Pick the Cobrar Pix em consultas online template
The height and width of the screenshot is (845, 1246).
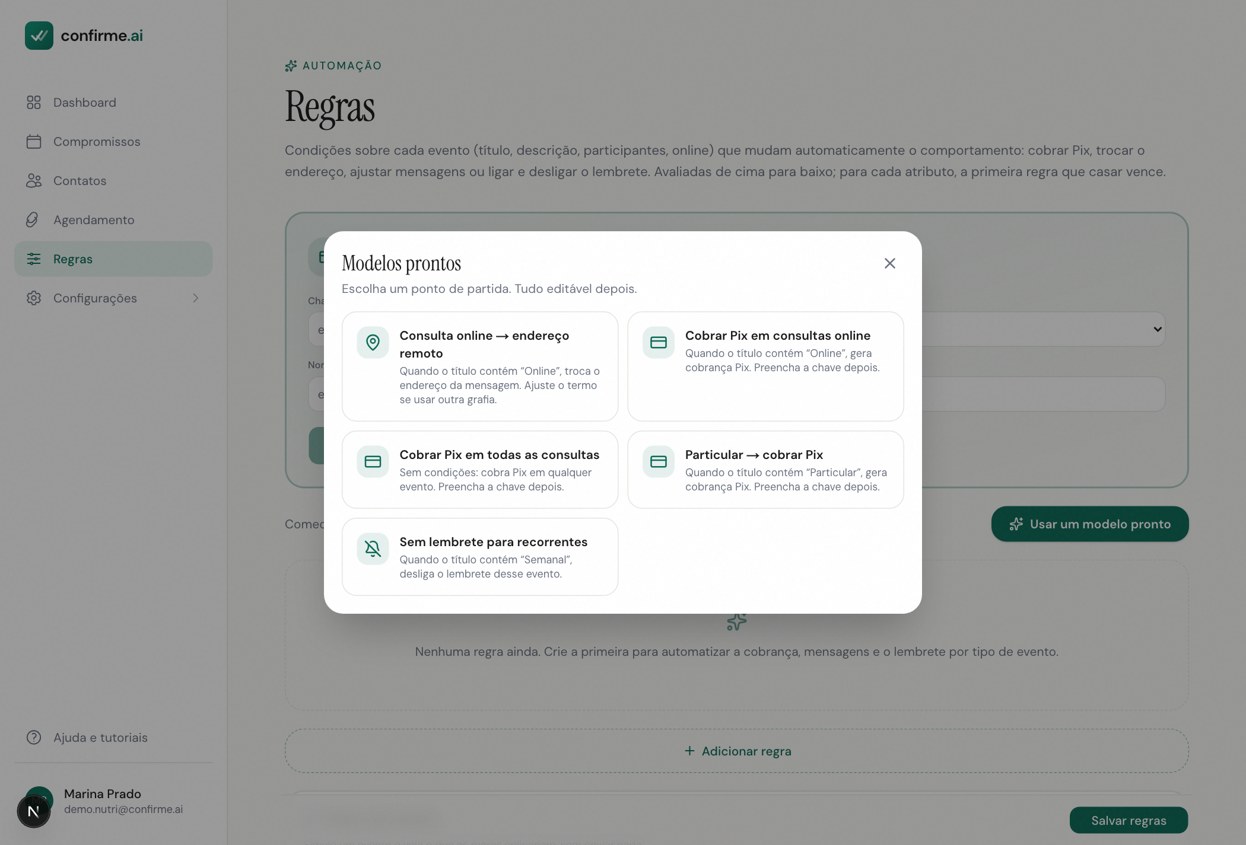tap(765, 366)
